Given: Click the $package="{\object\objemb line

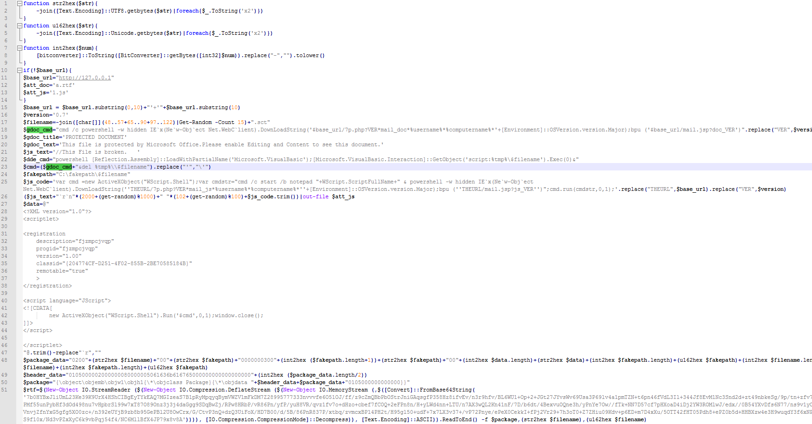Looking at the screenshot, I should coord(216,382).
